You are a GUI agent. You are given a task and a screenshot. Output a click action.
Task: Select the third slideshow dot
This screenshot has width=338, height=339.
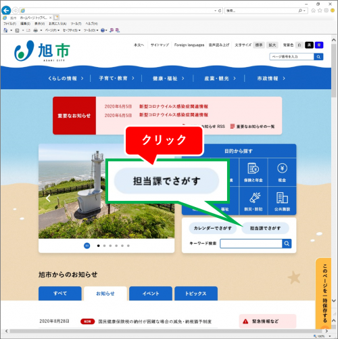(110, 246)
